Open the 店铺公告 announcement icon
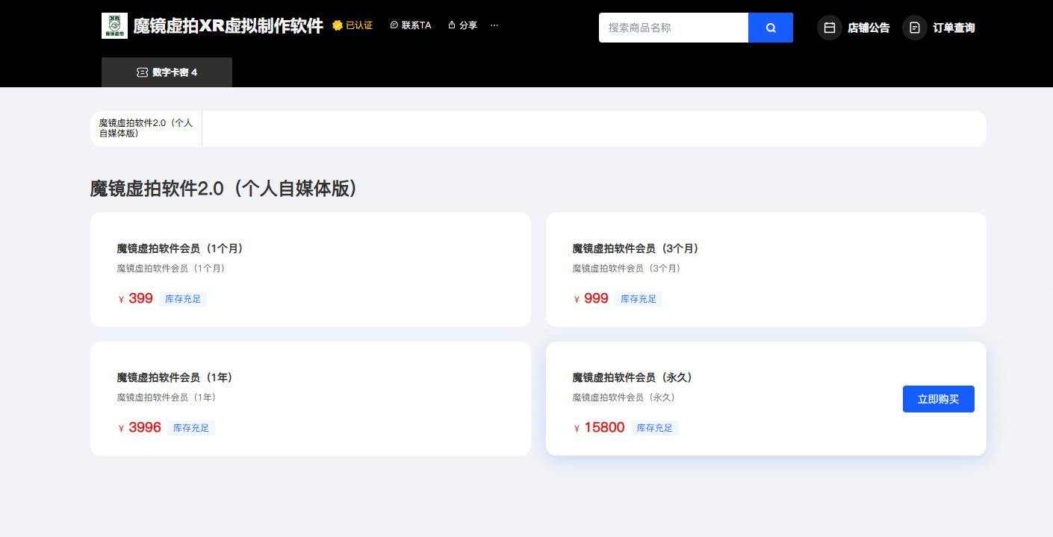1053x537 pixels. (830, 28)
